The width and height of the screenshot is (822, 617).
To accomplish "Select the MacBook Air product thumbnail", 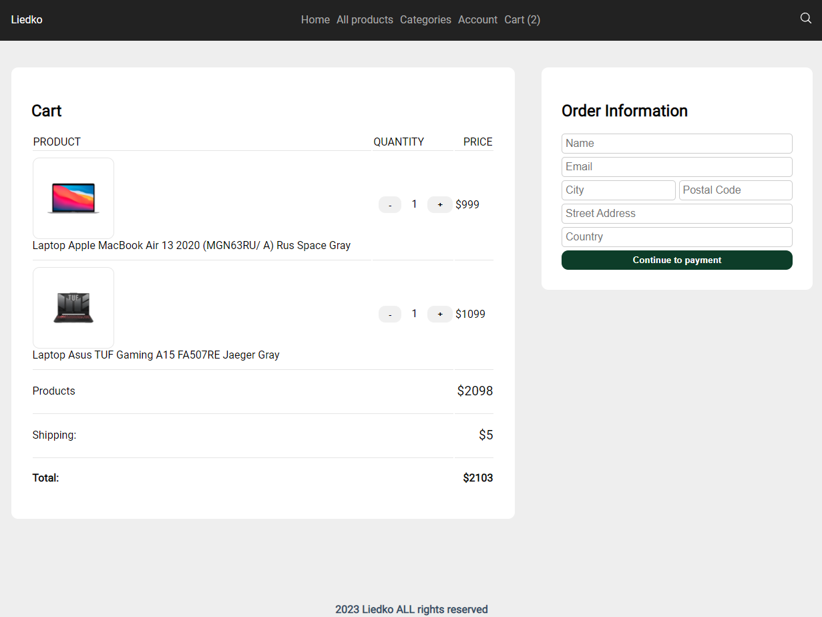I will 73,198.
